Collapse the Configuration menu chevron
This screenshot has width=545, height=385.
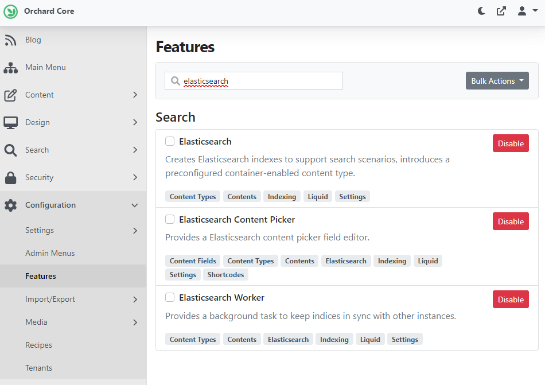click(135, 205)
